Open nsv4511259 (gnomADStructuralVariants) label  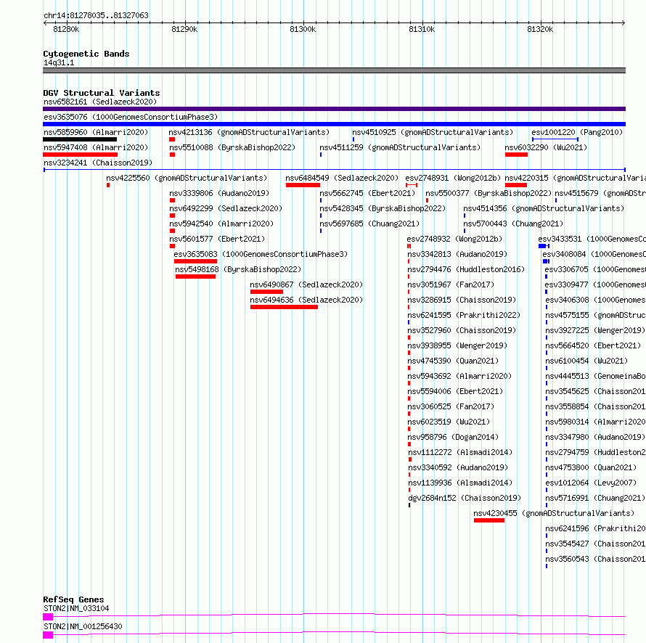pos(400,147)
